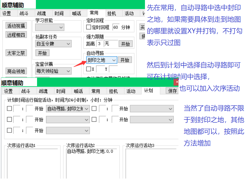The height and width of the screenshot is (180, 245).
Task: Open the 战魂 tab in the lower window
Action: (43, 91)
